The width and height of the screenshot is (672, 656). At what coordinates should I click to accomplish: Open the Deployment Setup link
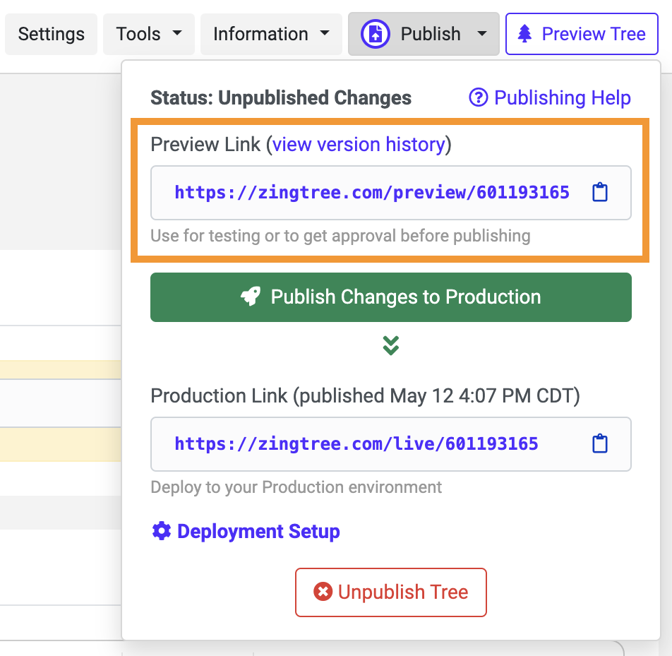coord(246,531)
